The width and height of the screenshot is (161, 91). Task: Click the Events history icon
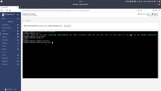coord(18,46)
